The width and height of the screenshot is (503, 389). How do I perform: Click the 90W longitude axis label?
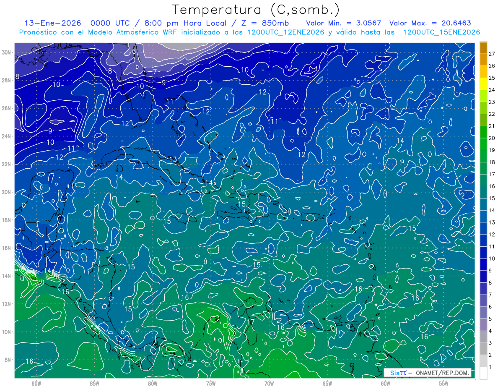(x=36, y=384)
